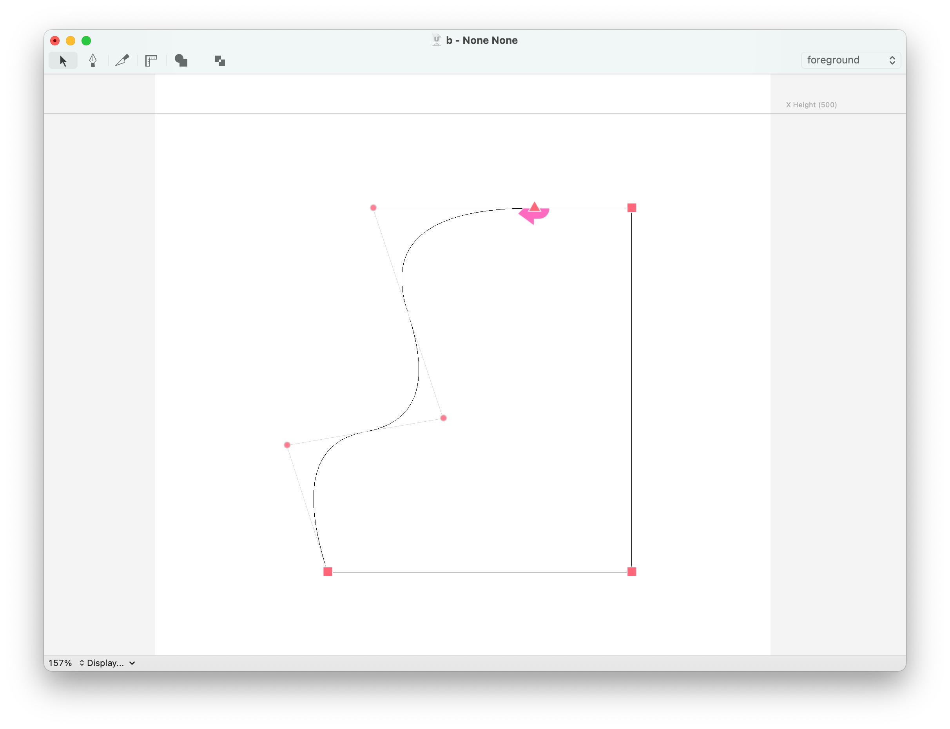The image size is (950, 729).
Task: Select the top-right corner anchor point
Action: click(x=632, y=208)
